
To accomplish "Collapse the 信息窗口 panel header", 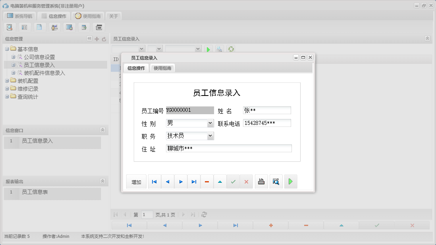I will 102,130.
